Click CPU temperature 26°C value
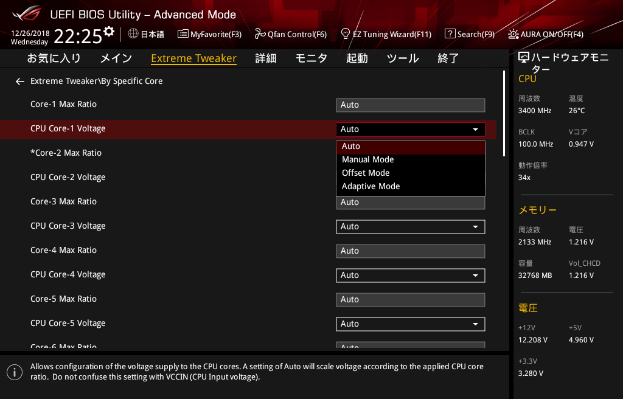This screenshot has height=399, width=623. click(577, 111)
